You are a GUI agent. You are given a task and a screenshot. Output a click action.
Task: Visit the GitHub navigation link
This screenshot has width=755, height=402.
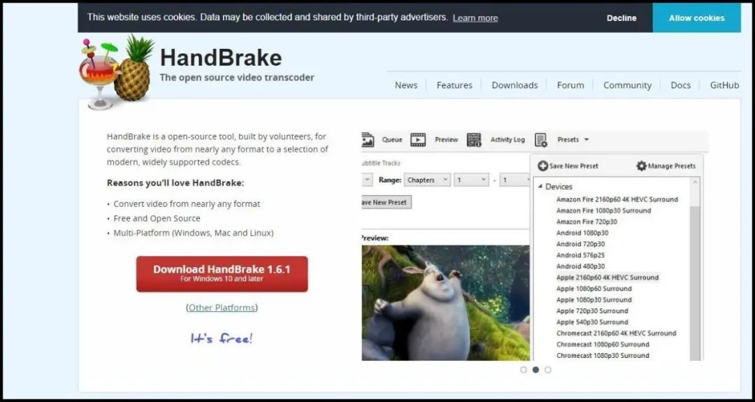tap(725, 85)
